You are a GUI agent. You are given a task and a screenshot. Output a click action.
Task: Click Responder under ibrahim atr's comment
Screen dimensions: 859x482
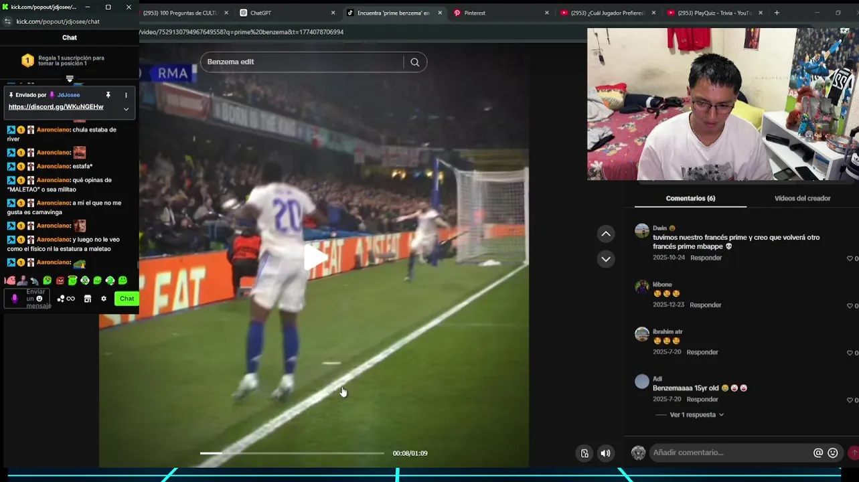pyautogui.click(x=702, y=352)
